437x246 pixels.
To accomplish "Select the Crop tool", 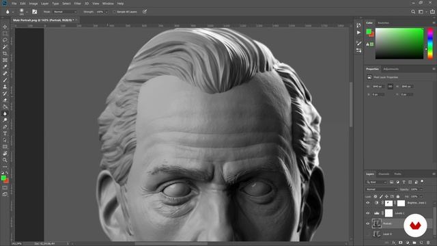I will (5, 53).
